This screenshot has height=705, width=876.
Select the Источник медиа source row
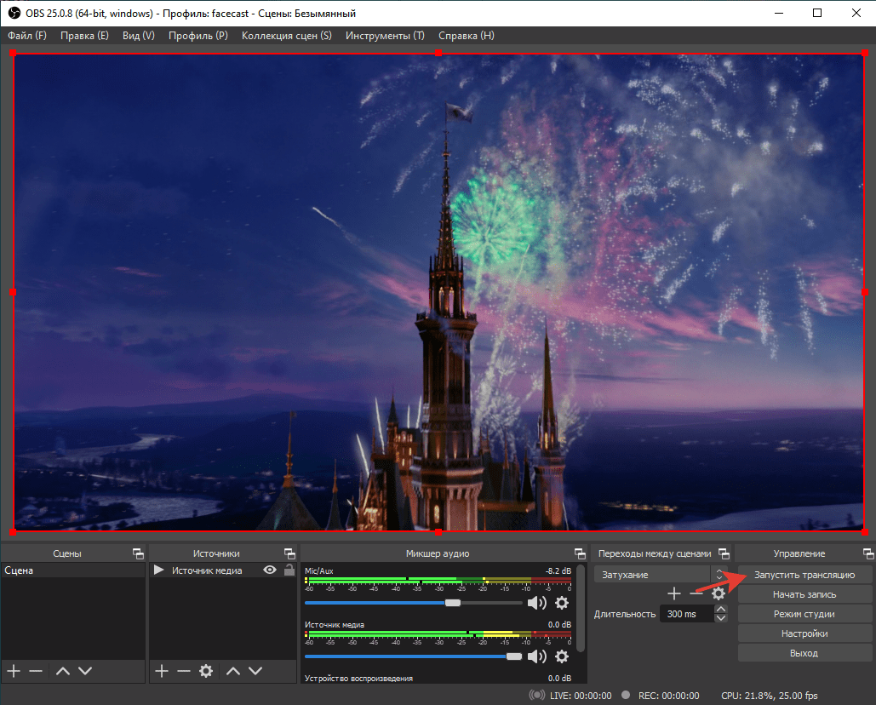coord(222,570)
